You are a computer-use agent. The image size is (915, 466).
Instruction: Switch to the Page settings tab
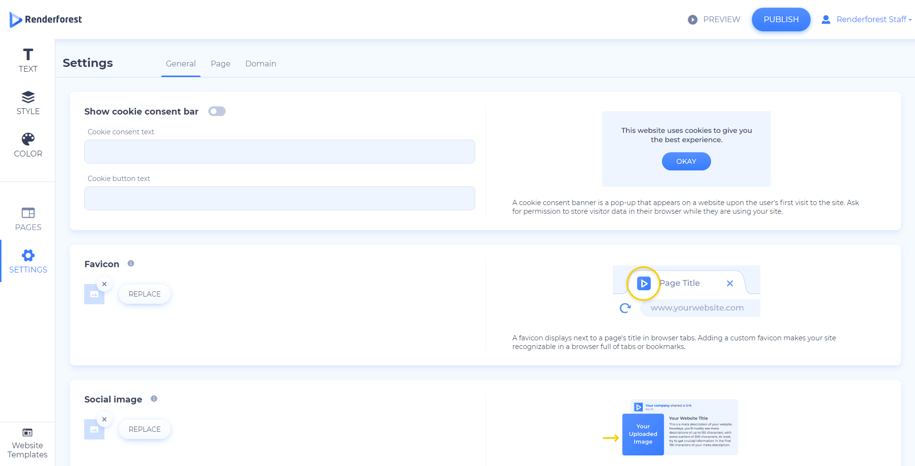point(220,63)
